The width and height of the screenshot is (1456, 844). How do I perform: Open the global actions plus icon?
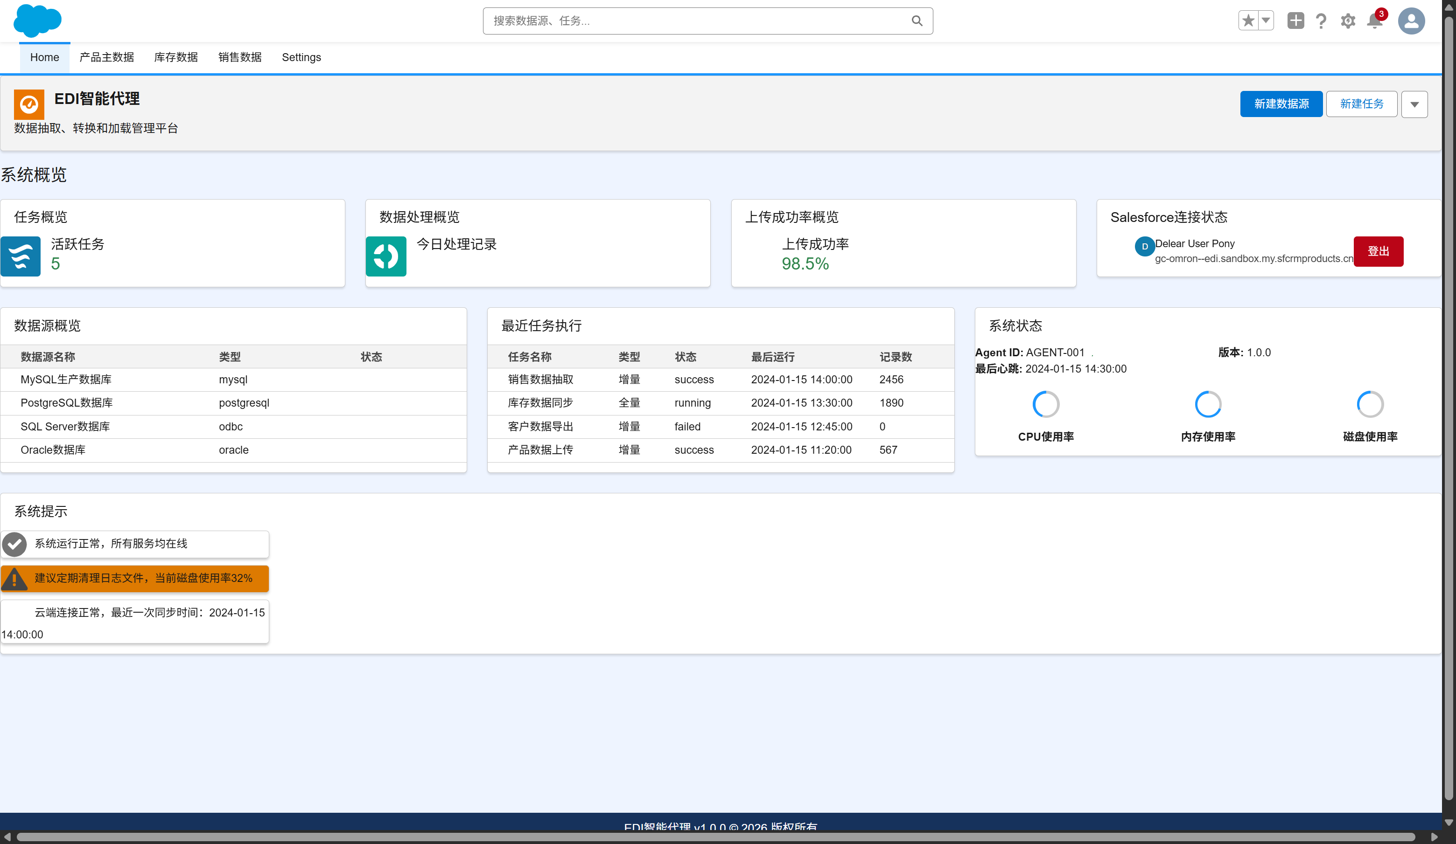tap(1295, 21)
